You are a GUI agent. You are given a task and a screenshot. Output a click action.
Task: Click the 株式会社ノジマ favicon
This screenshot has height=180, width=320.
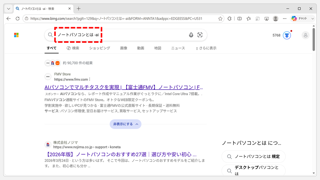point(48,145)
